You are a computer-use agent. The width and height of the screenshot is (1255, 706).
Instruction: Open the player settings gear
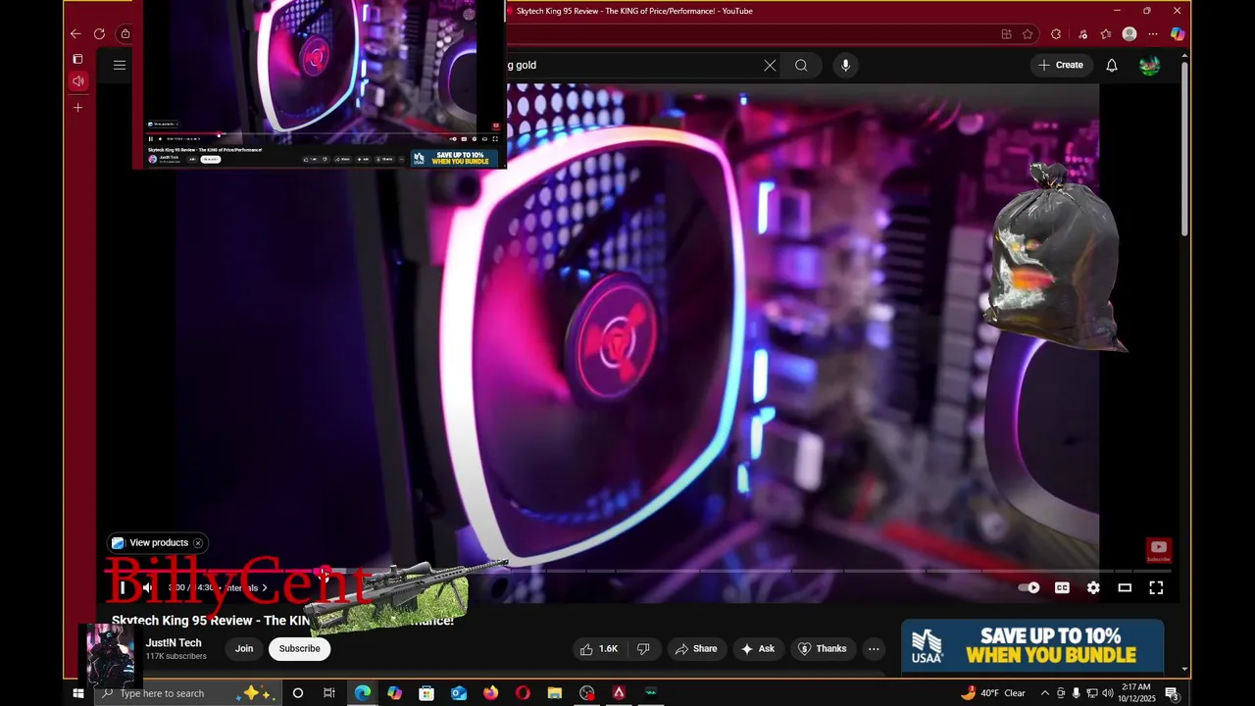(1093, 588)
